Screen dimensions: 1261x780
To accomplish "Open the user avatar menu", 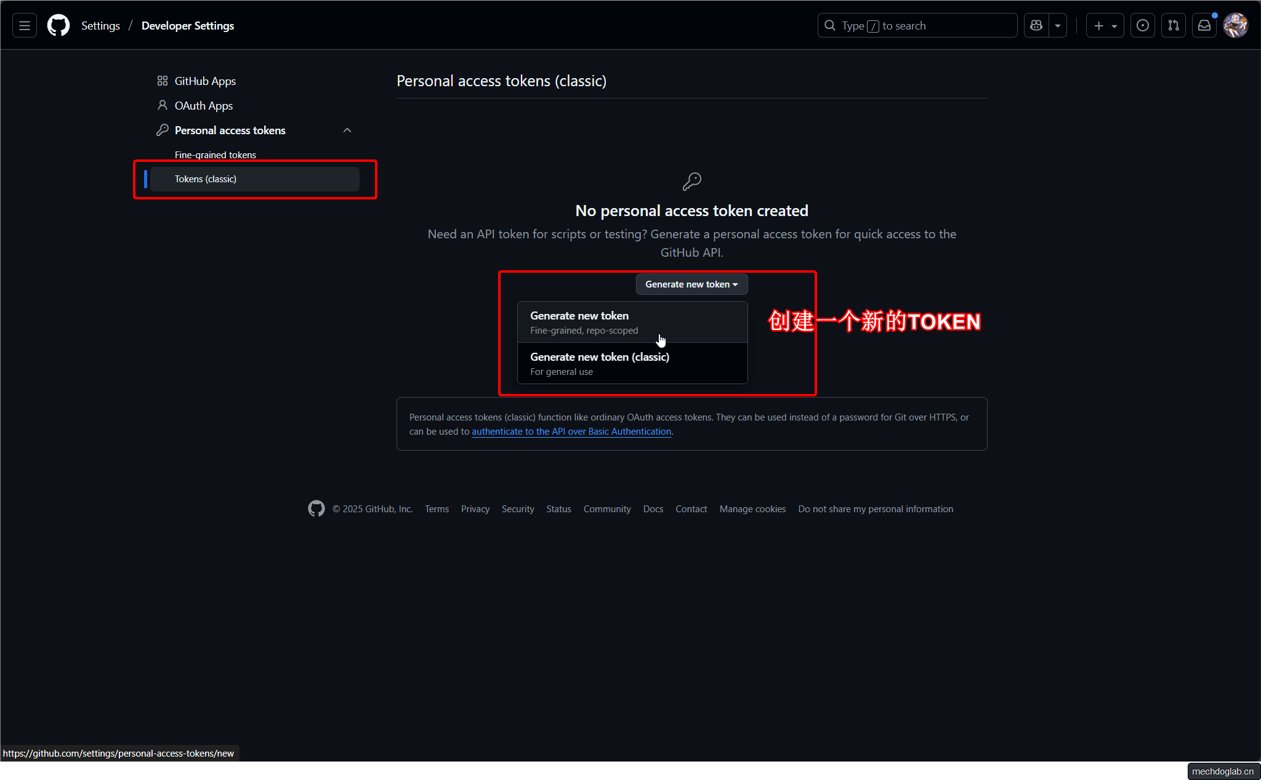I will tap(1235, 25).
